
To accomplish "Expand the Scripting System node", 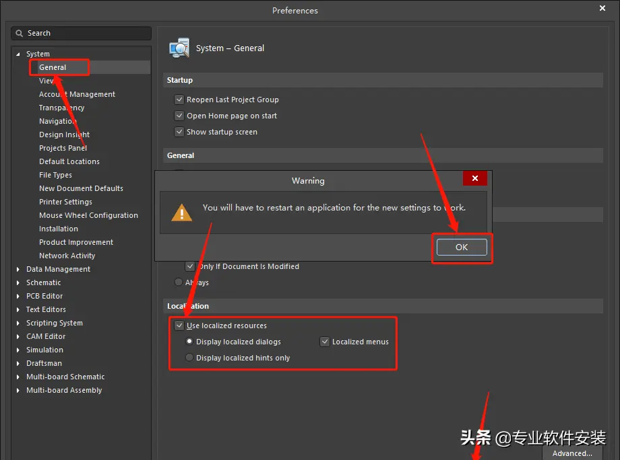I will (18, 323).
